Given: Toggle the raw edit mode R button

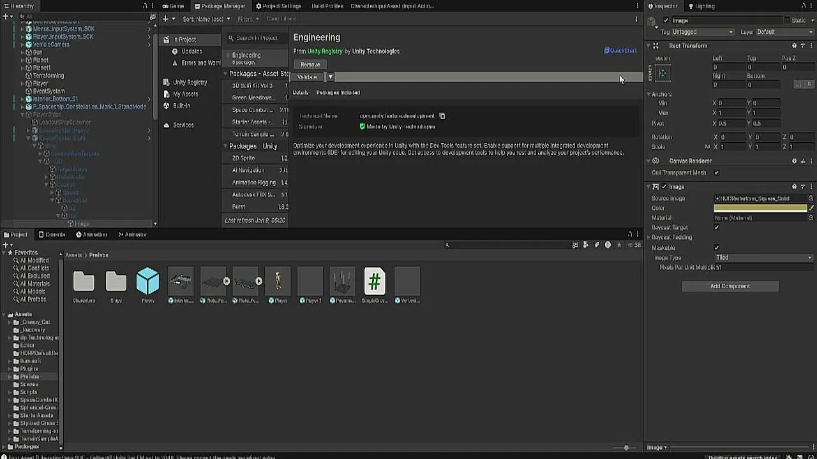Looking at the screenshot, I should point(809,84).
